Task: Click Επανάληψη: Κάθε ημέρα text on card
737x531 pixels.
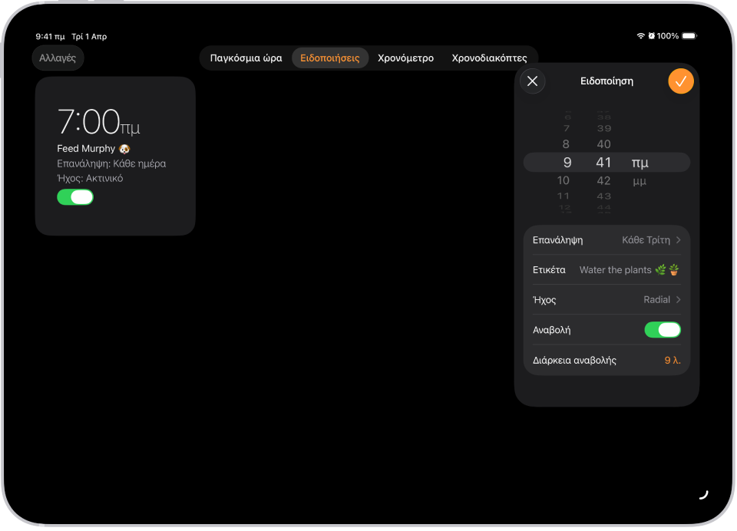Action: [x=111, y=163]
